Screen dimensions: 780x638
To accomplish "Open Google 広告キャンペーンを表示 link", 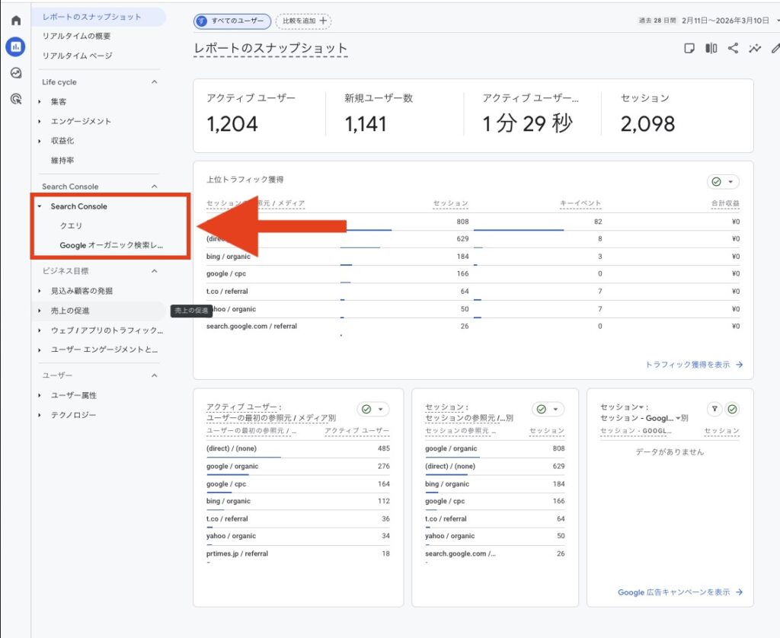I will 679,592.
